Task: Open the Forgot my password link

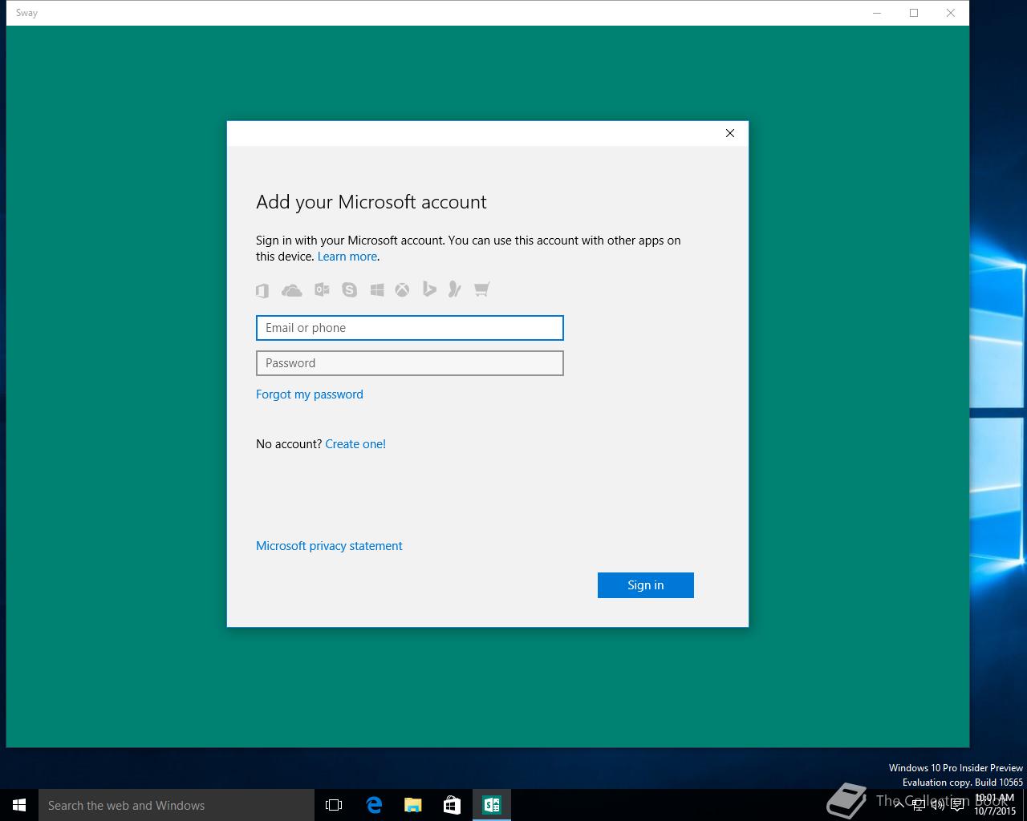Action: (310, 394)
